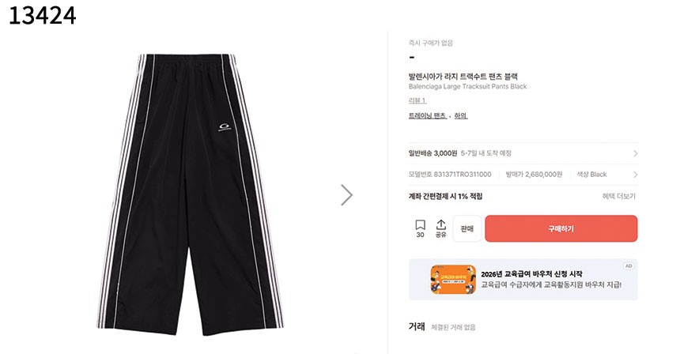680x354 pixels.
Task: Expand the 모델번호 details row chevron
Action: (636, 175)
